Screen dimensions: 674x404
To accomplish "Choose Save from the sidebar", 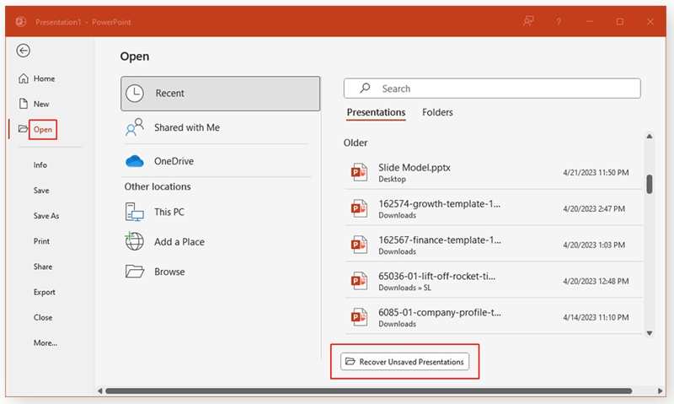I will [x=41, y=190].
